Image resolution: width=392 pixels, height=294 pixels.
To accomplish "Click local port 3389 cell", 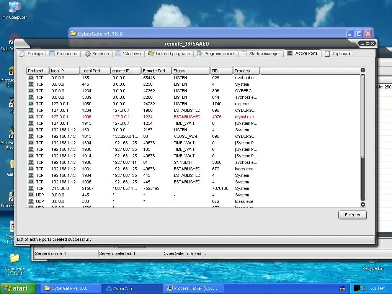I will point(87,97).
